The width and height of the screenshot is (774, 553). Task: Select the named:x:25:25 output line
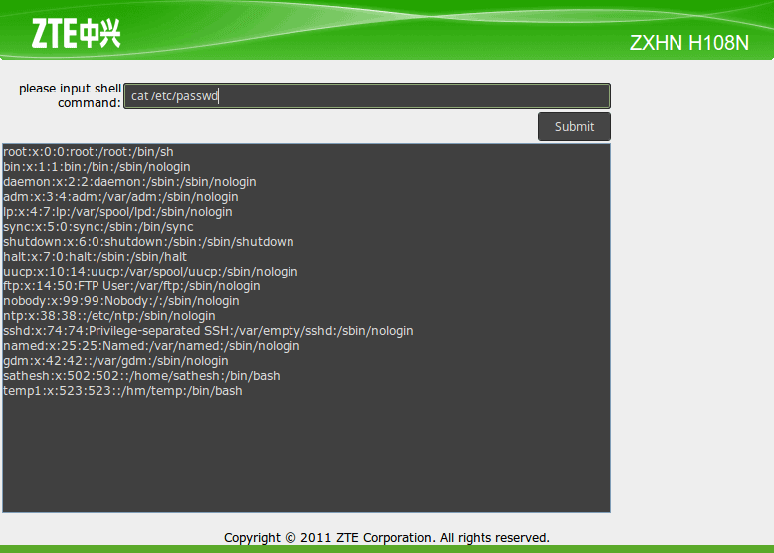click(x=151, y=346)
